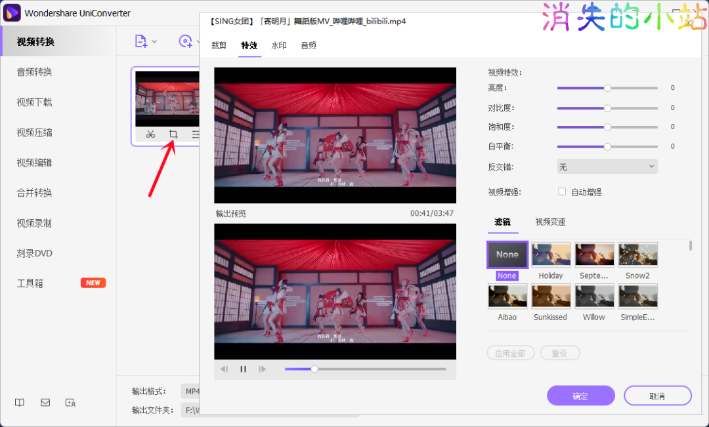Click the bilibili.mp4 file title text

point(307,21)
